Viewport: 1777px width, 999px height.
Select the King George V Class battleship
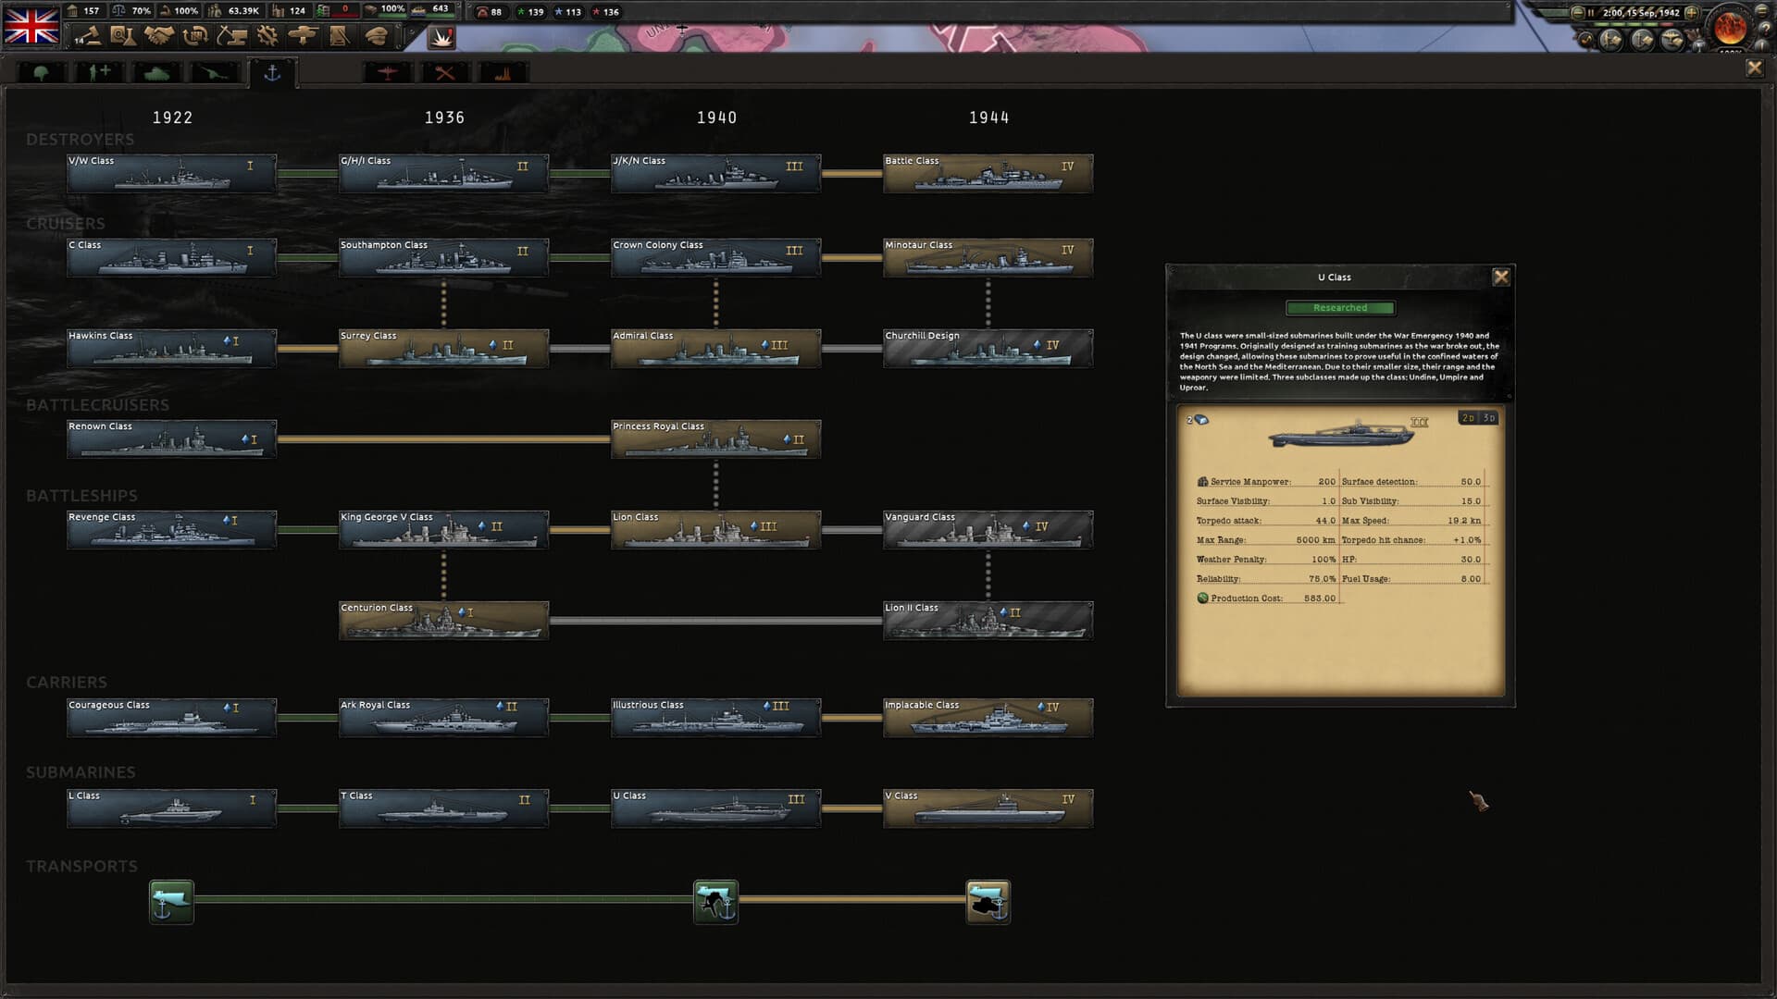pyautogui.click(x=442, y=529)
